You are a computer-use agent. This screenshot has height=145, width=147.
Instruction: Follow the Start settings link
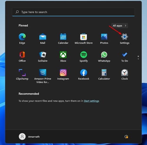tap(91, 101)
